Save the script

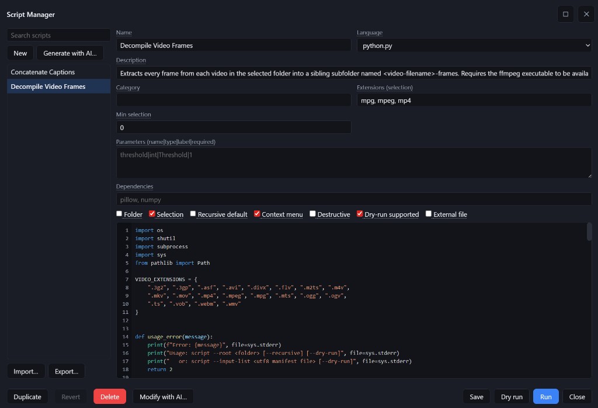[477, 396]
